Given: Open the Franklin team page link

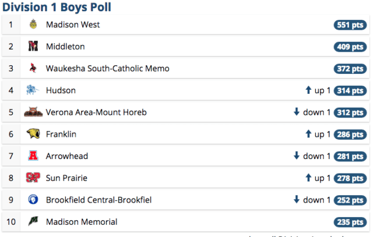Looking at the screenshot, I should 61,134.
